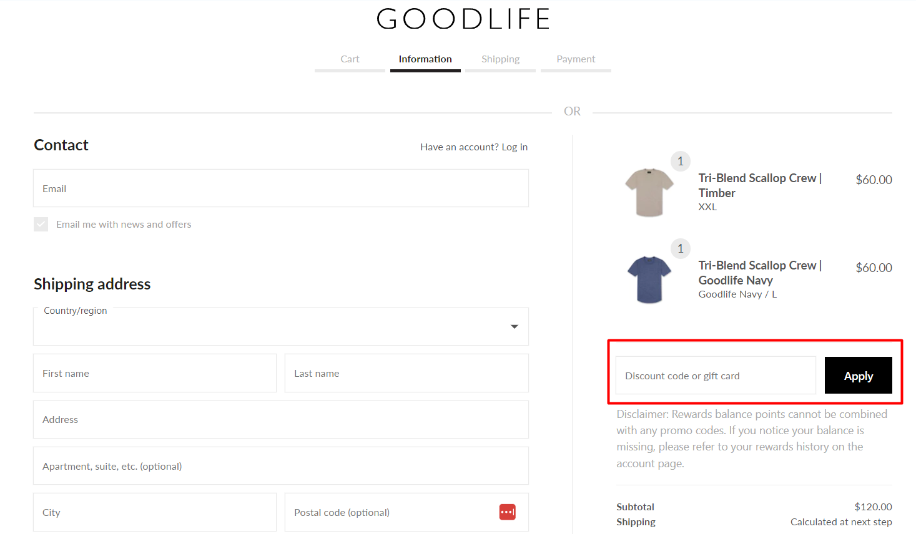Click the Timber item $60.00 price
This screenshot has width=916, height=534.
pyautogui.click(x=874, y=180)
